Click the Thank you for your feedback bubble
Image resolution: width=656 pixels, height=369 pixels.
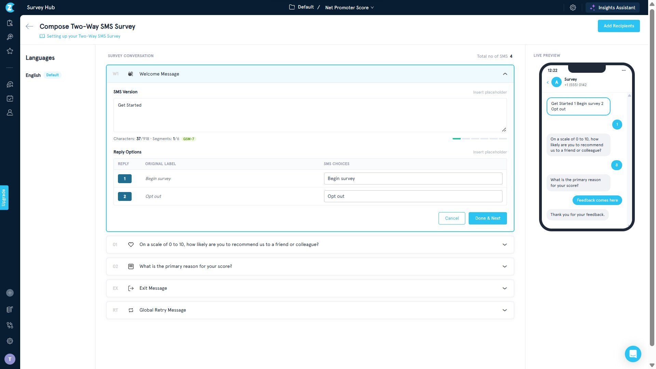coord(577,215)
